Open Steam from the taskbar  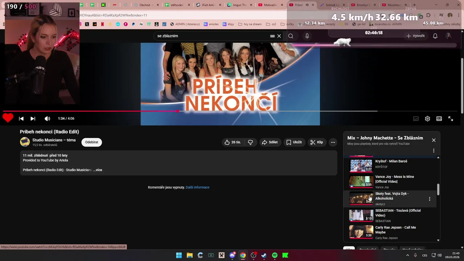click(x=264, y=255)
